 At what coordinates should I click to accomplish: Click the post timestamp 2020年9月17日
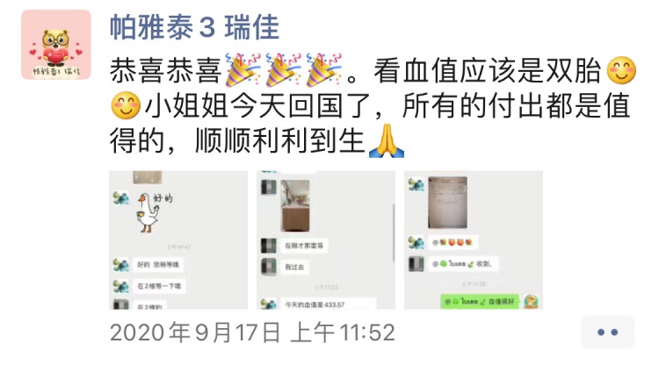click(x=195, y=333)
